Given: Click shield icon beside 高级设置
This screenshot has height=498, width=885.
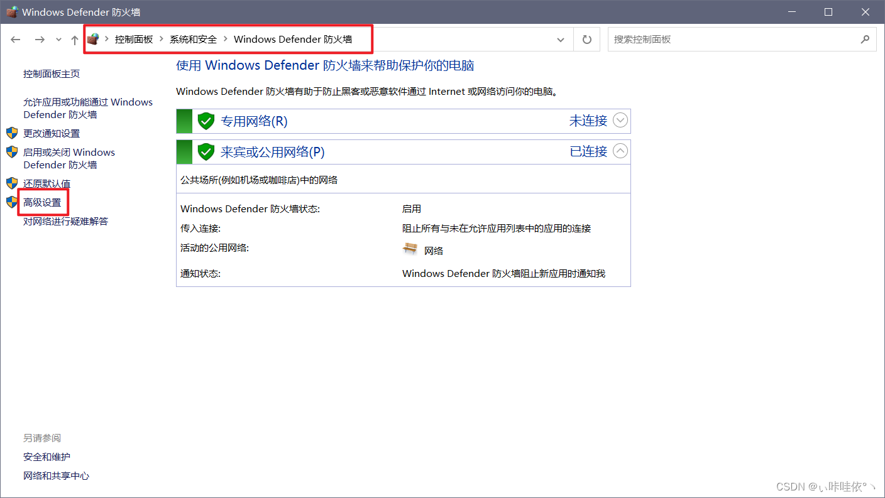Looking at the screenshot, I should pyautogui.click(x=12, y=202).
